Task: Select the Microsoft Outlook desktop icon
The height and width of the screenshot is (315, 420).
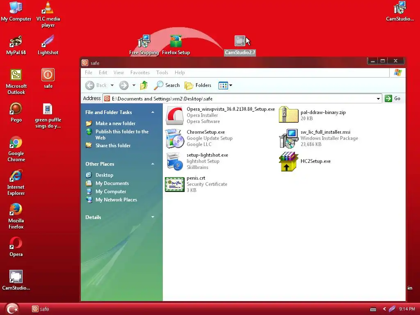Action: tap(16, 82)
